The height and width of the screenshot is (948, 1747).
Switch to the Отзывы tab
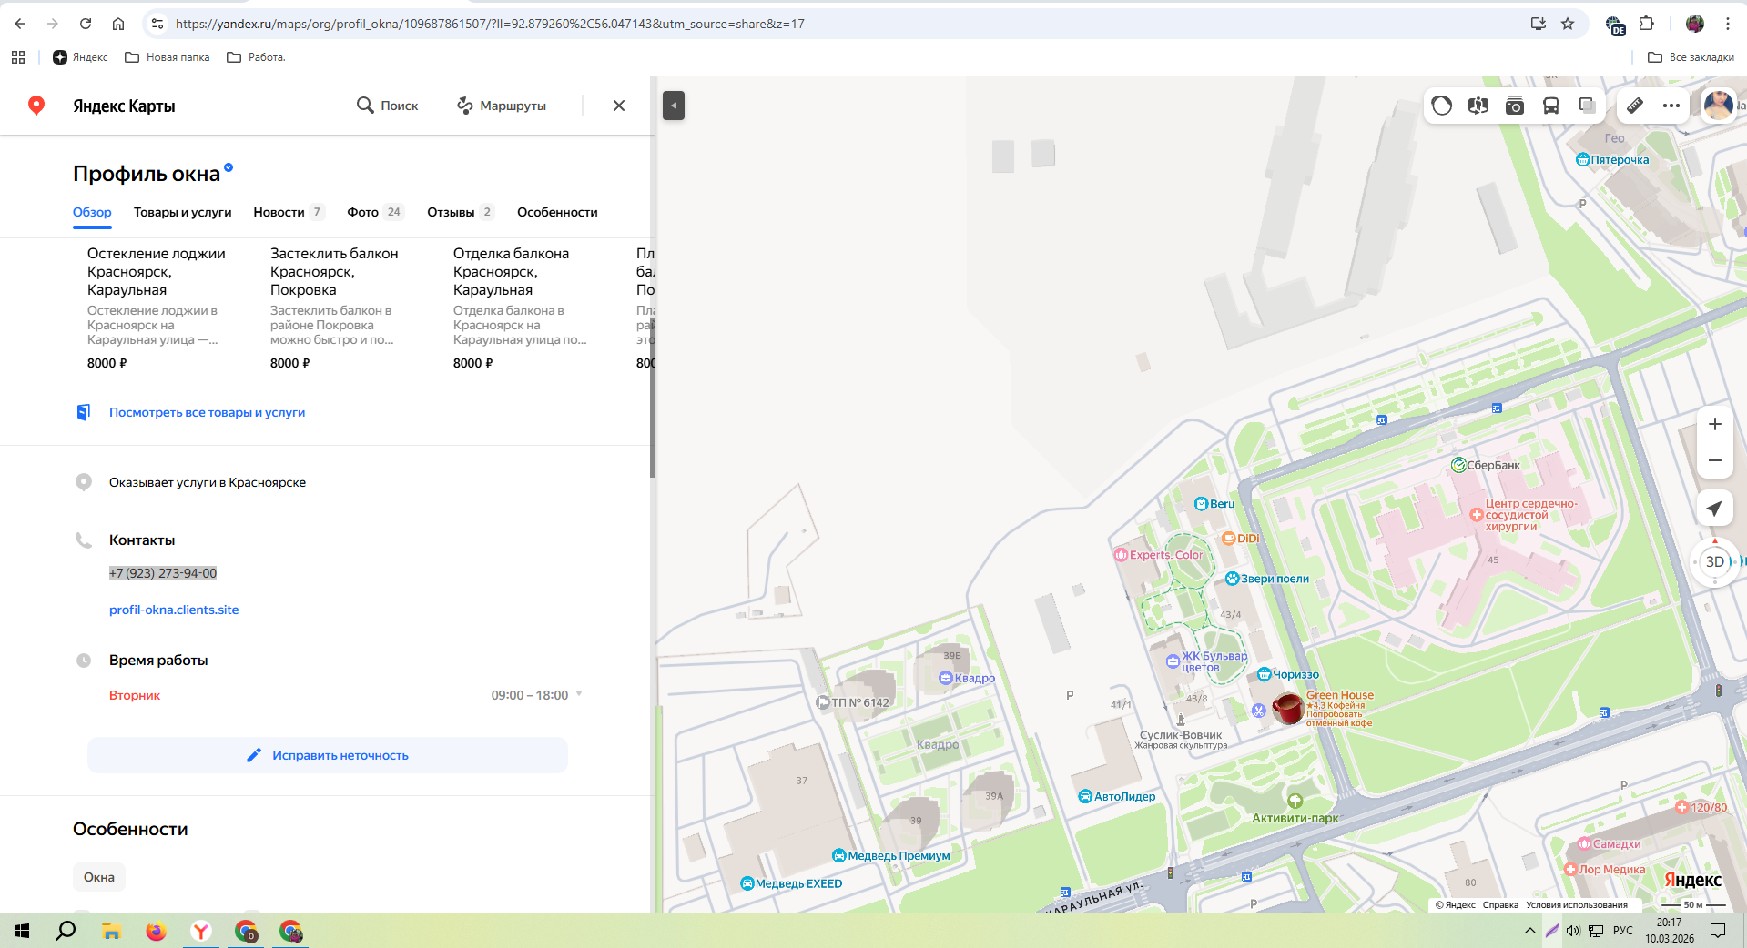[x=451, y=212]
